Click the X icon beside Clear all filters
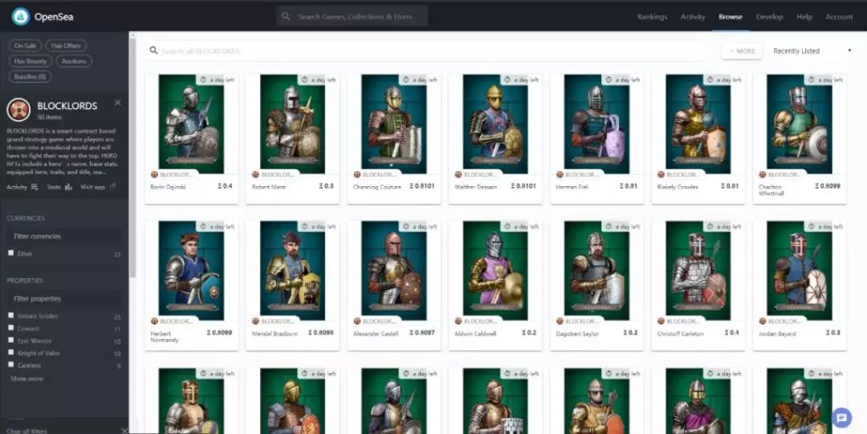Image resolution: width=867 pixels, height=434 pixels. coord(124,431)
